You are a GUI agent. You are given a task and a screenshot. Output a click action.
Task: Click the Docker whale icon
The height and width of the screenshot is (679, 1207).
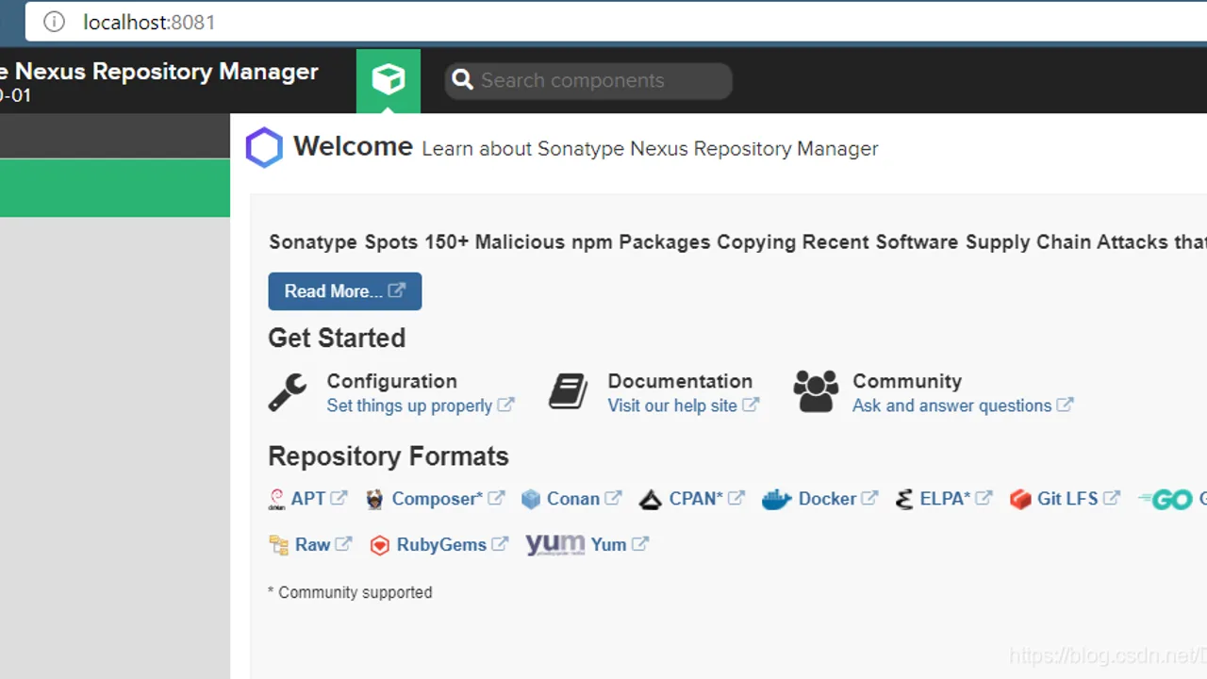coord(776,499)
